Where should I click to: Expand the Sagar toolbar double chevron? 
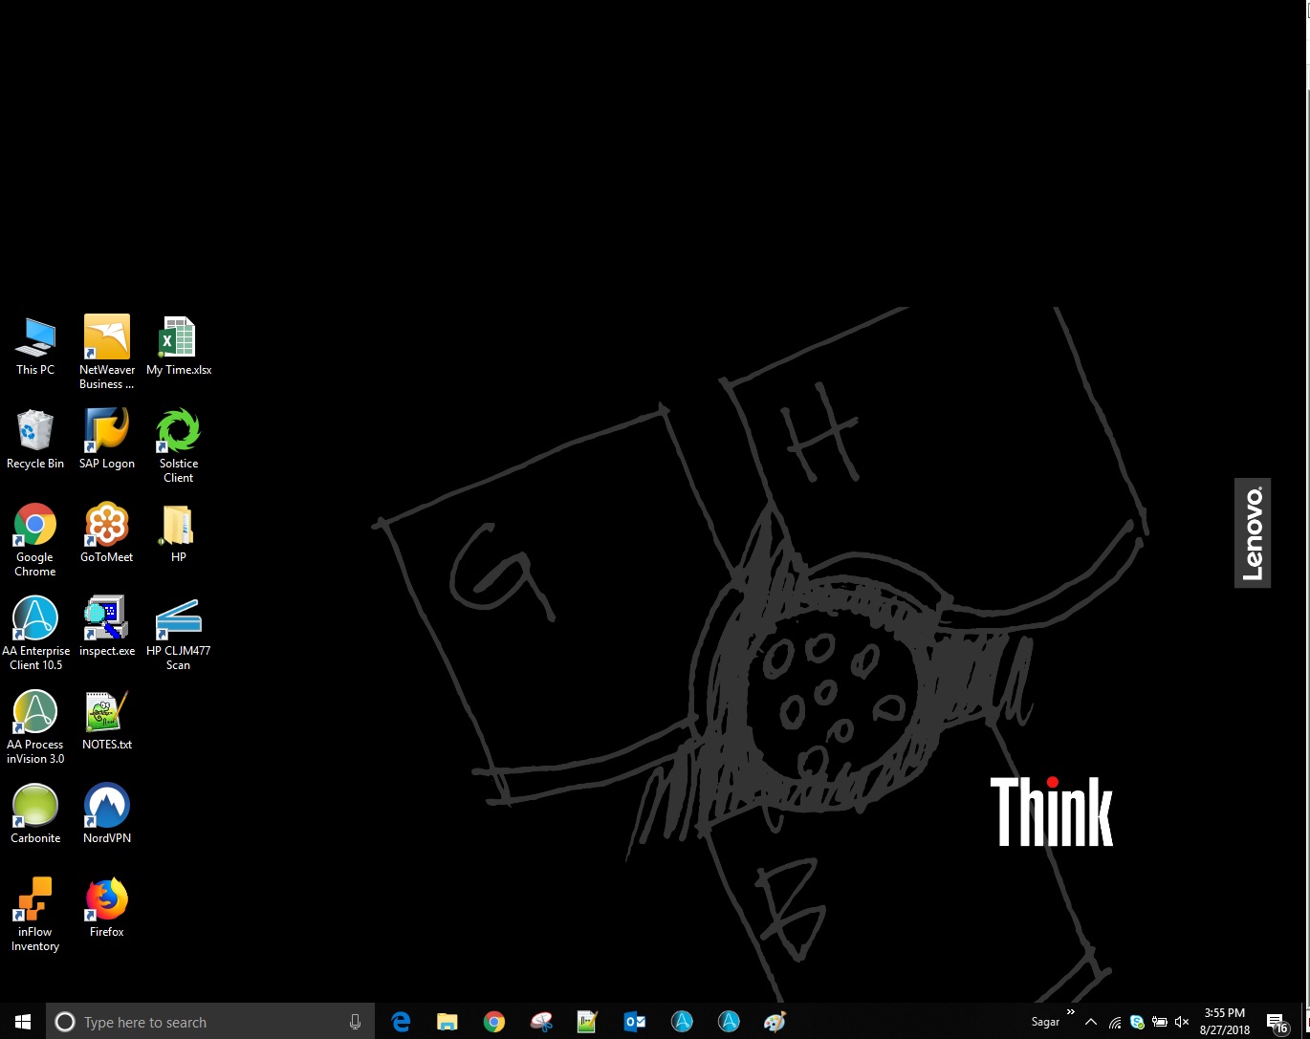point(1070,1012)
